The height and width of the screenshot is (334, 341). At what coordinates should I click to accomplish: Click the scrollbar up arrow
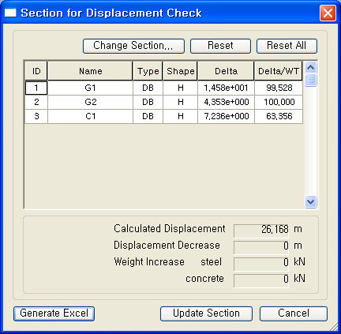(310, 68)
